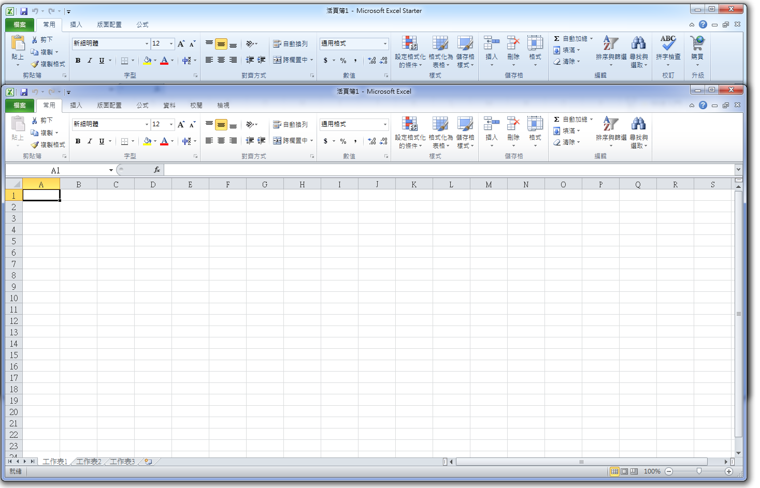
Task: Open 檢視 (View) tab in front Excel window
Action: pos(223,106)
